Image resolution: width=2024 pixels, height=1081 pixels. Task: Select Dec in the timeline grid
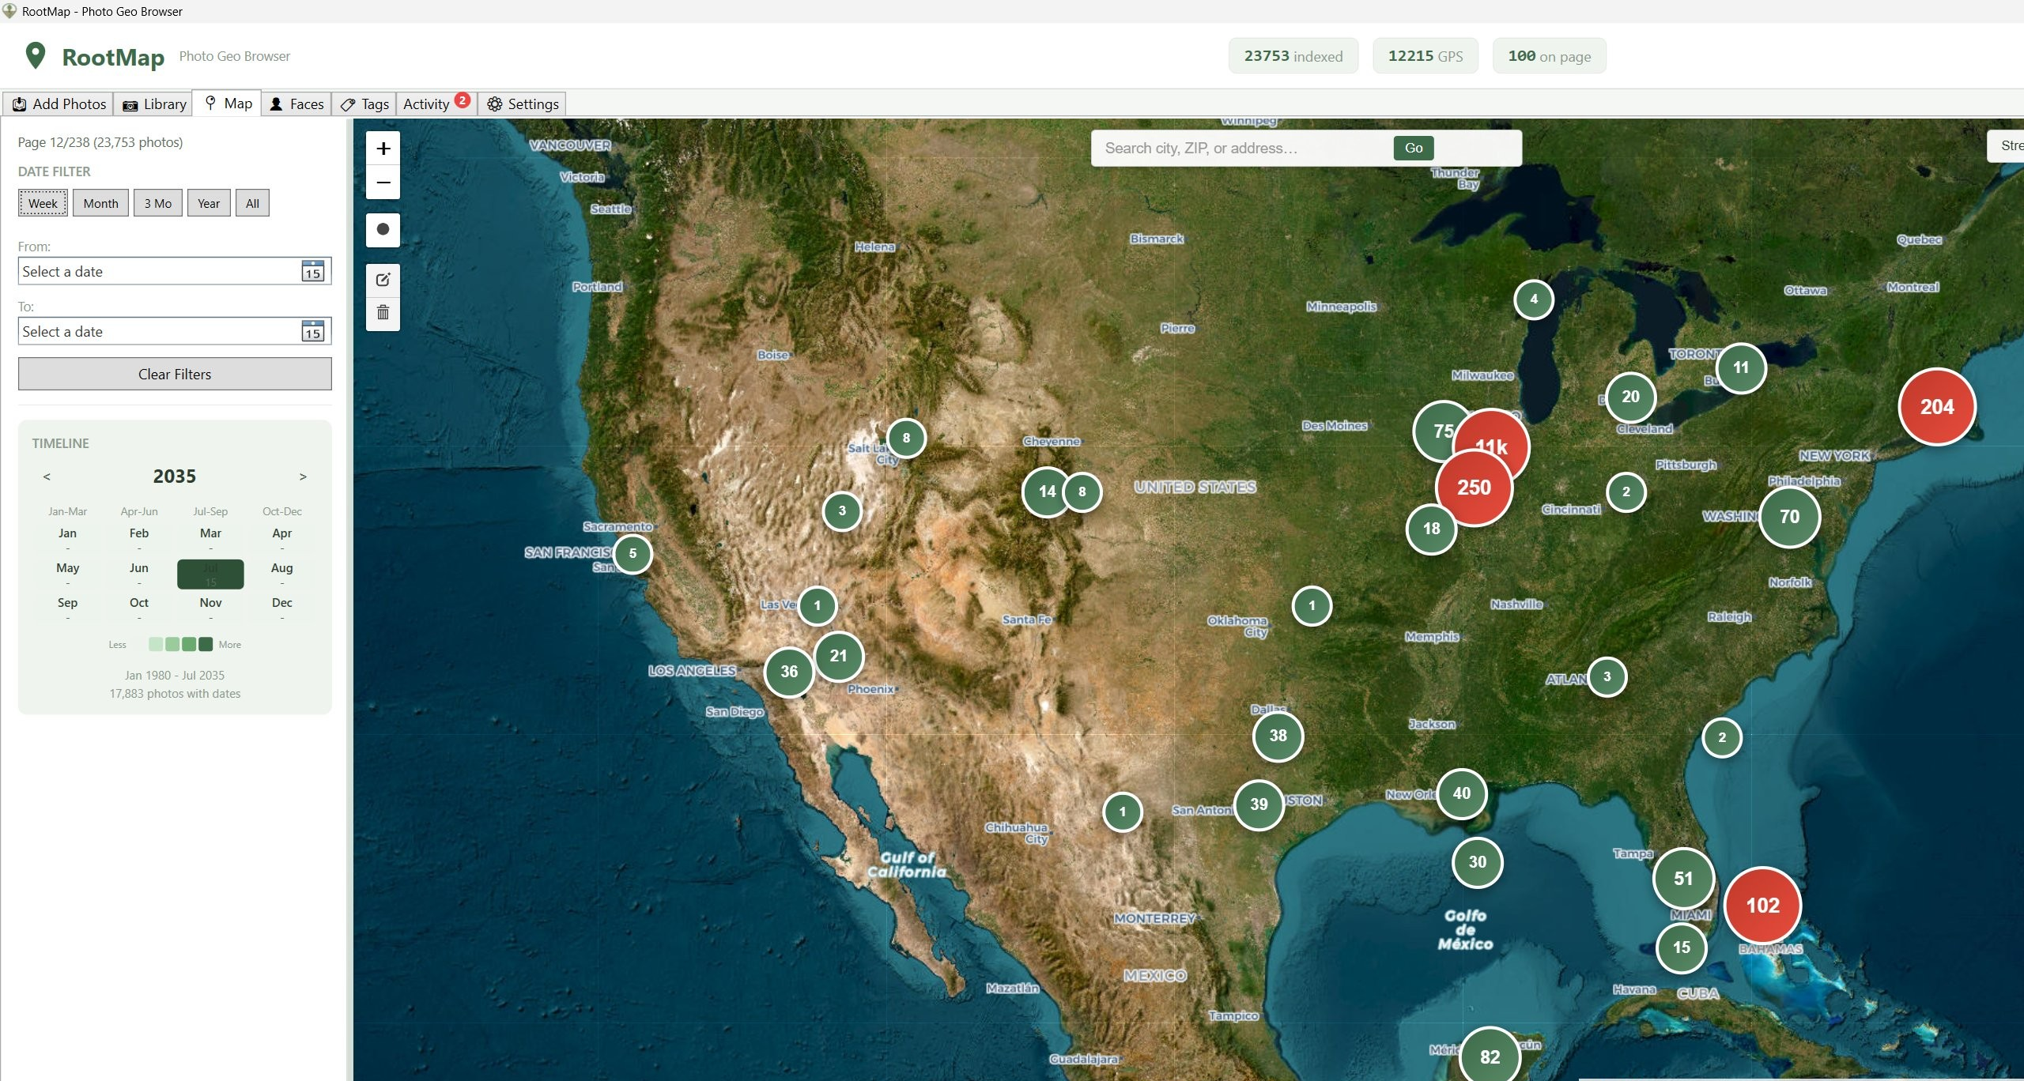281,609
